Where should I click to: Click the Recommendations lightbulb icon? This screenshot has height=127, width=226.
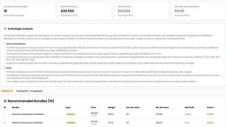coord(5,44)
